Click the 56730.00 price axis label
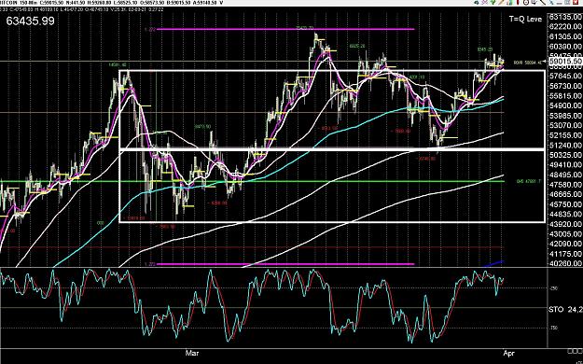Viewport: 583px width, 364px height. 565,86
